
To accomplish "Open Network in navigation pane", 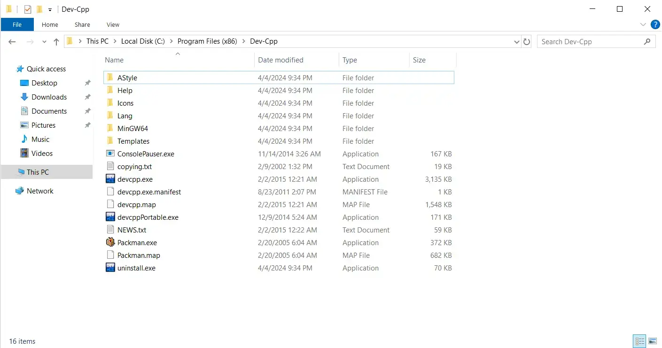I will pyautogui.click(x=40, y=191).
